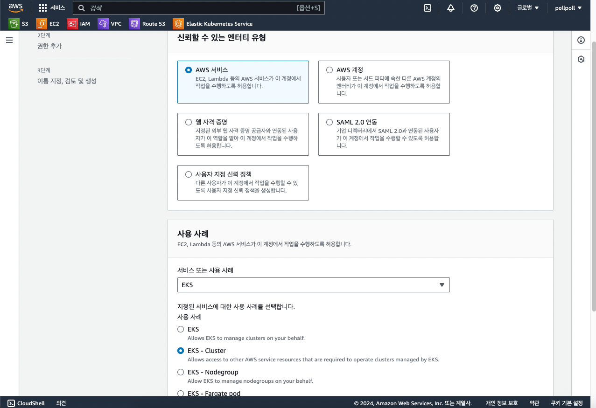
Task: Open the hexagon tools panel icon
Action: [581, 59]
